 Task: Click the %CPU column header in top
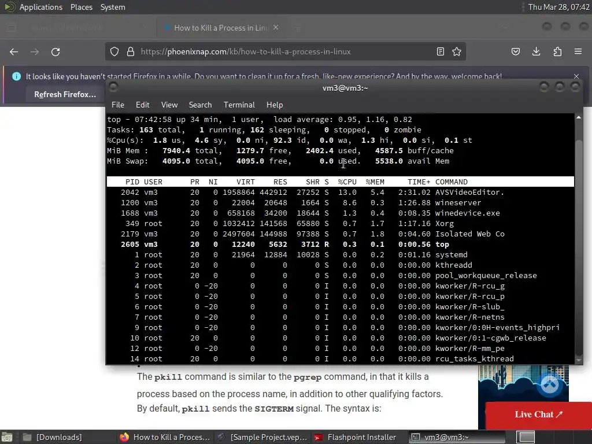pyautogui.click(x=347, y=182)
